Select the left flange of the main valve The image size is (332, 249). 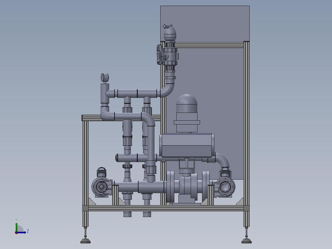coord(171,187)
